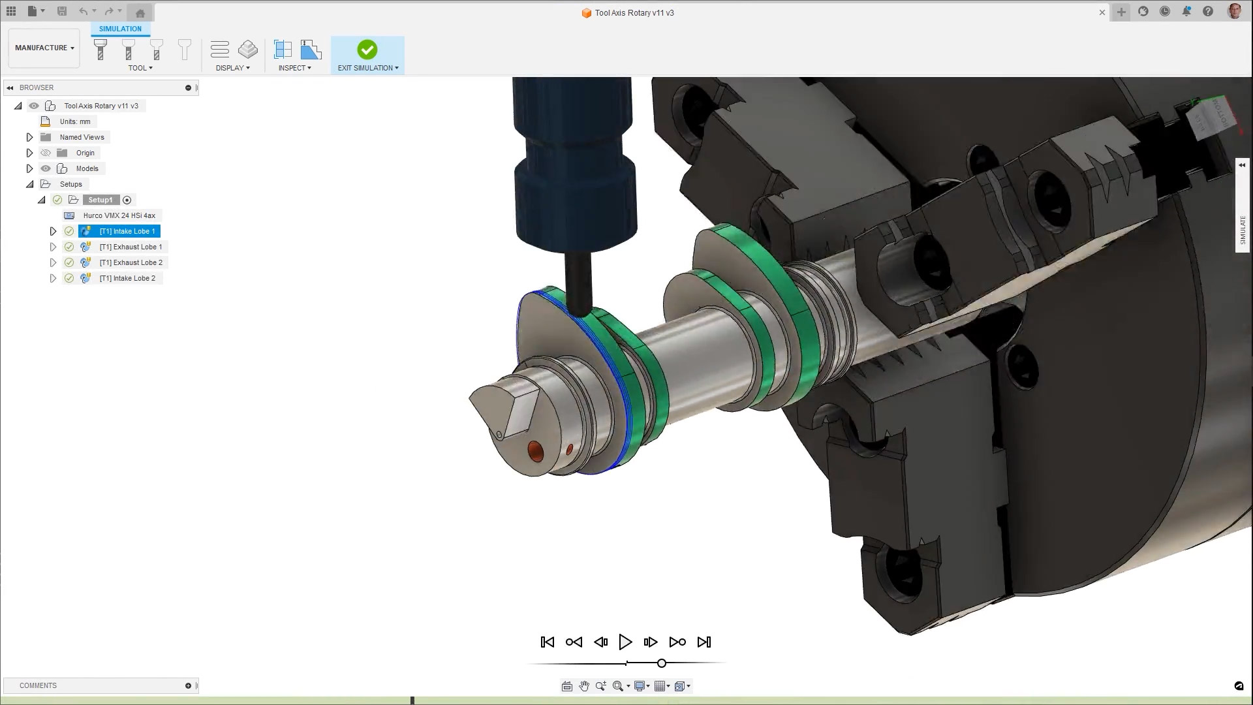Open the notifications bell

pos(1186,12)
